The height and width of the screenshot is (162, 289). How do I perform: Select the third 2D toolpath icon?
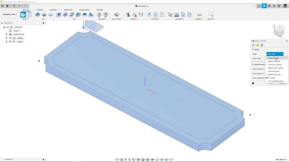click(x=51, y=14)
